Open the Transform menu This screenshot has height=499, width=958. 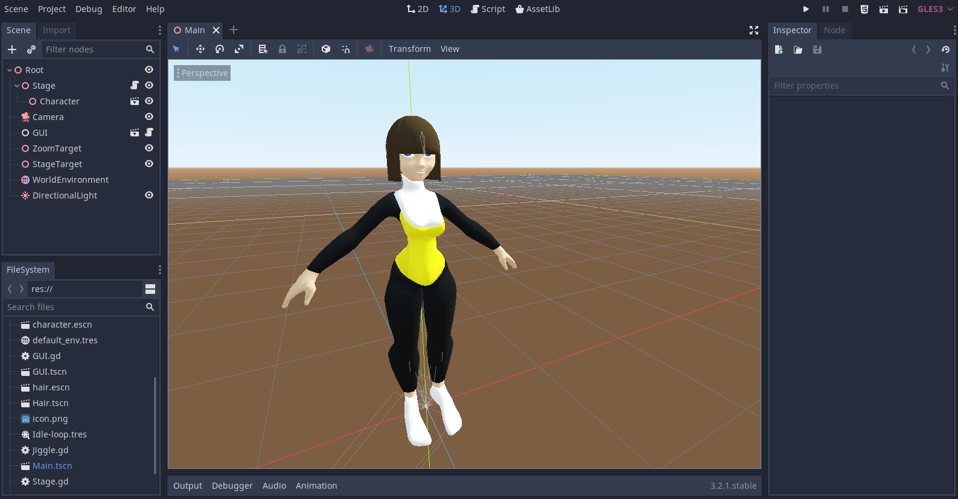[410, 49]
